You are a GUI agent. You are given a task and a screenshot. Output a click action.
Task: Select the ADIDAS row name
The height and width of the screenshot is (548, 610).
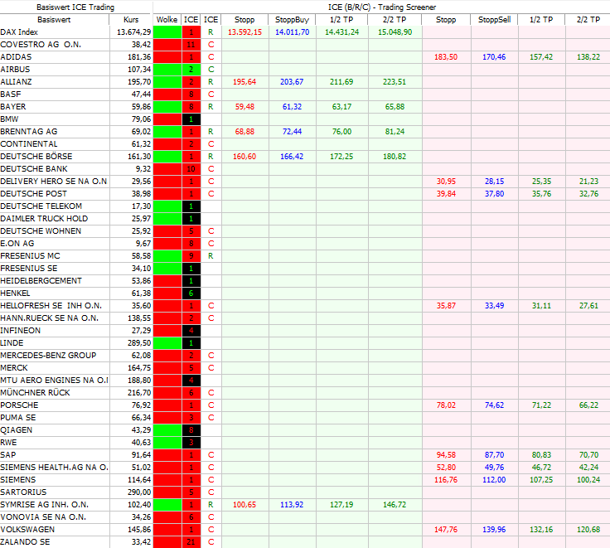click(16, 57)
